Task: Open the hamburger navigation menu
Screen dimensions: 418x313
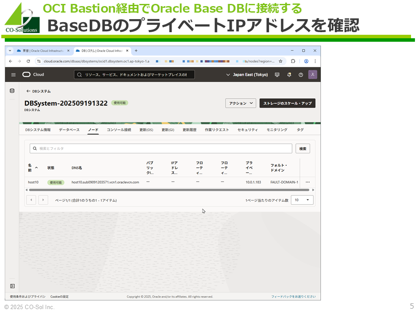Action: coord(13,75)
